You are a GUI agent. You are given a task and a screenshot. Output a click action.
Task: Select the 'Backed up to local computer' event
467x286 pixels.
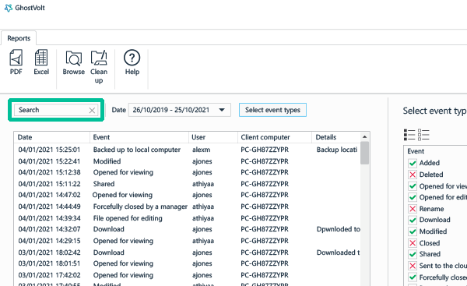pos(137,150)
